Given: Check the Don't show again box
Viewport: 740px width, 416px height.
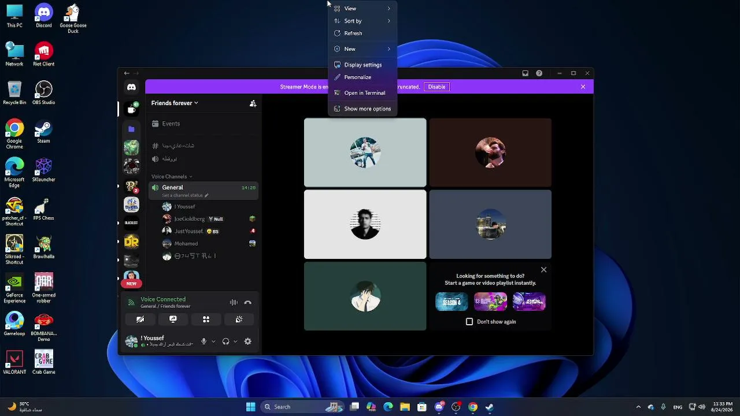Looking at the screenshot, I should [x=469, y=322].
